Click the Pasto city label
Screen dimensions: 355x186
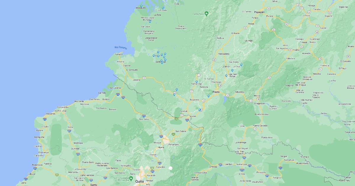[x=216, y=92]
